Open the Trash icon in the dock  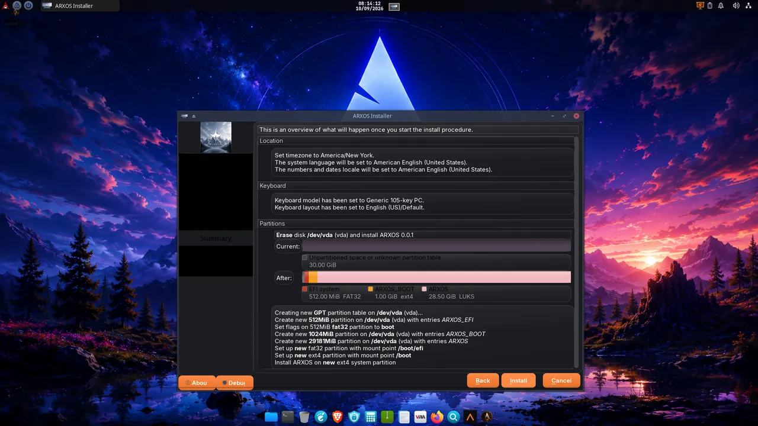tap(304, 417)
